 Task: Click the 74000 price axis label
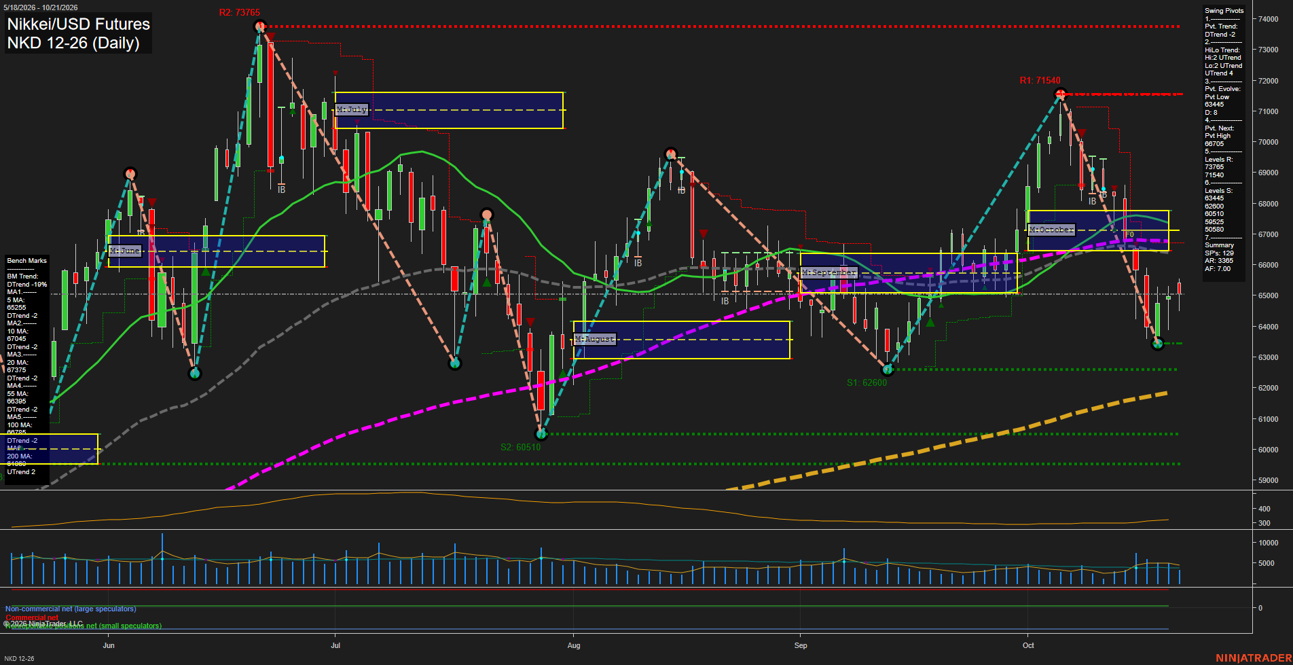[1269, 19]
